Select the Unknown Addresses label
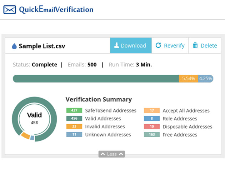This screenshot has width=225, height=169. (108, 135)
